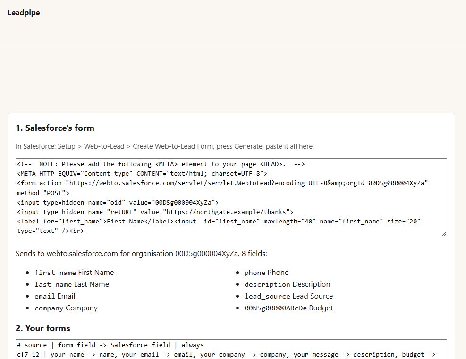Screen dimensions: 466x359
Task: Click the '2. Your forms' heading
Action: tap(43, 328)
